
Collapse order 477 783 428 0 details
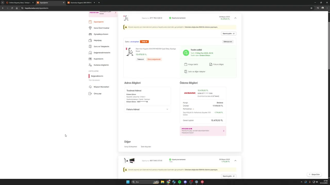tap(235, 18)
